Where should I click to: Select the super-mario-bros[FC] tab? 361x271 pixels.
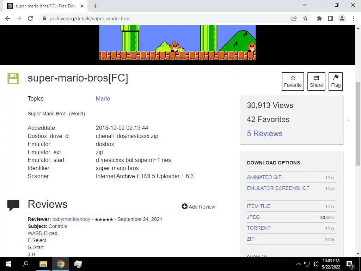45,6
